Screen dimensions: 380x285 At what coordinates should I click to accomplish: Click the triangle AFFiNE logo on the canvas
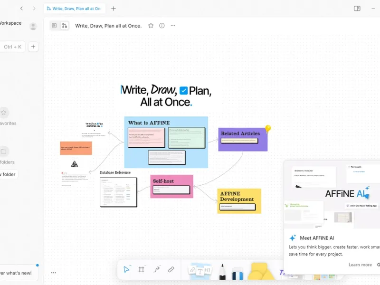point(75,164)
